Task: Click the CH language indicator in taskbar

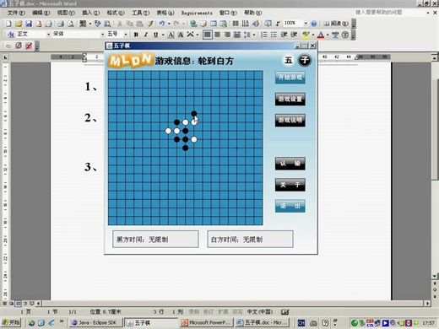Action: 301,323
